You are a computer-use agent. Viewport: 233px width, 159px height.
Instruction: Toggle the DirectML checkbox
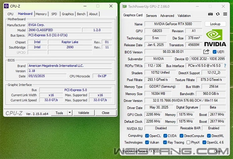(x=209, y=136)
